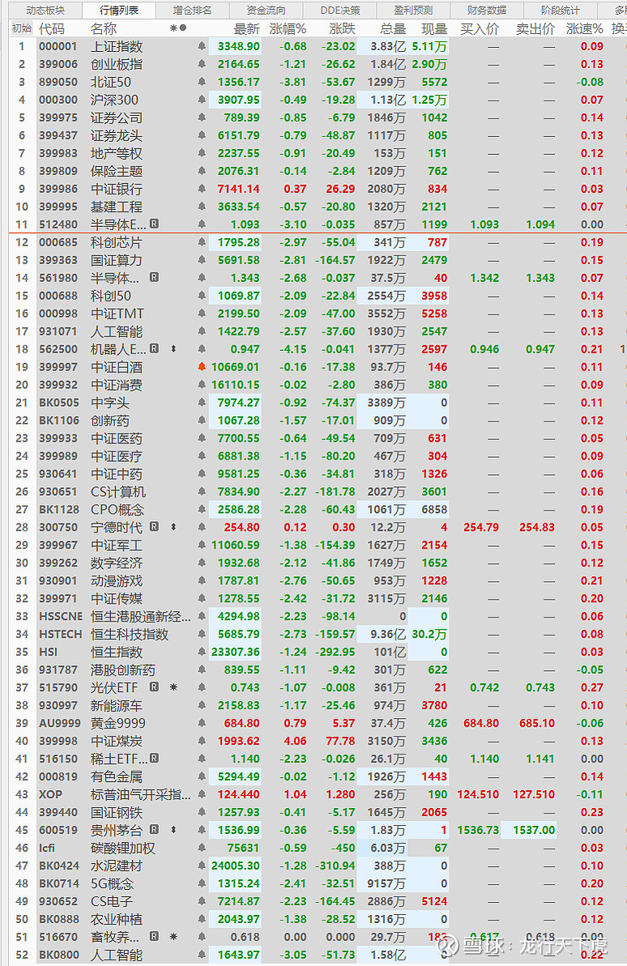Select the 科创50 row name

pos(111,297)
